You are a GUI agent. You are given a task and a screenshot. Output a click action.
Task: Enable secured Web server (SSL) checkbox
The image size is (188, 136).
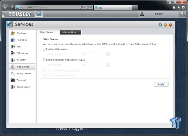click(x=44, y=60)
